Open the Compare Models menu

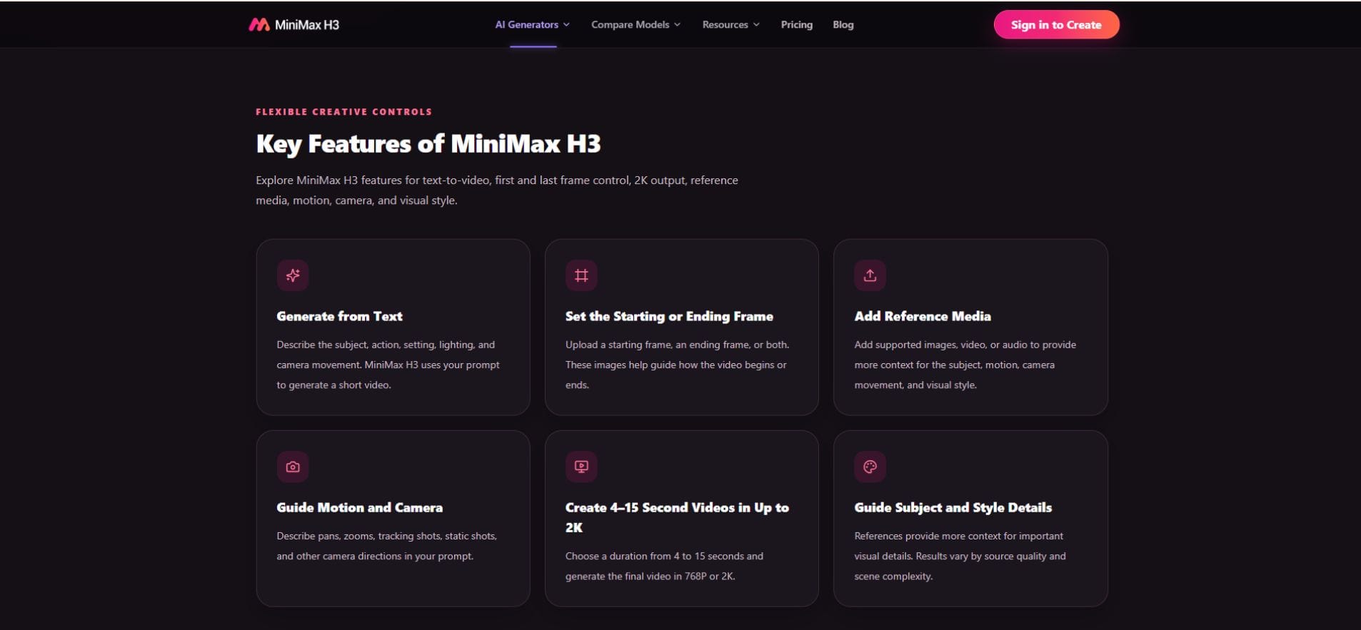(636, 25)
